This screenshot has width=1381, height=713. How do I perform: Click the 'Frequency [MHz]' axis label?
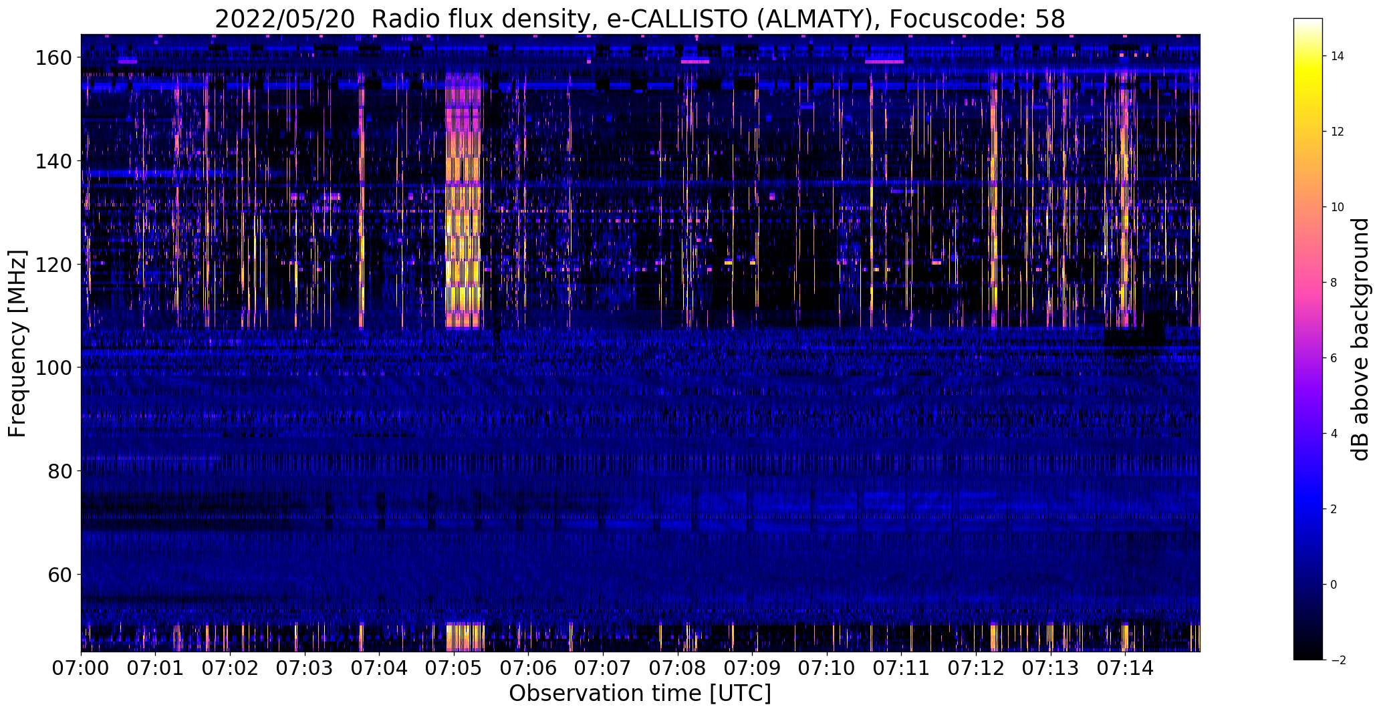(x=17, y=343)
